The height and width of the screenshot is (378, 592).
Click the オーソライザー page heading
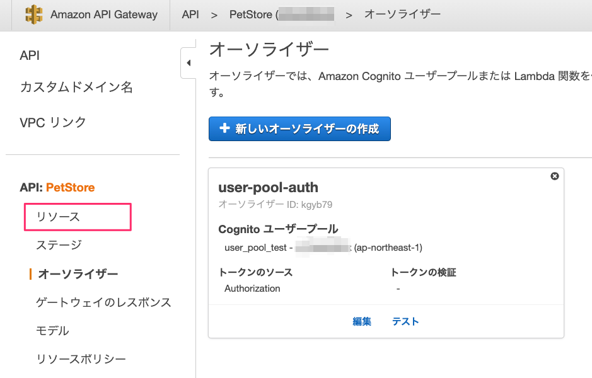pyautogui.click(x=269, y=49)
